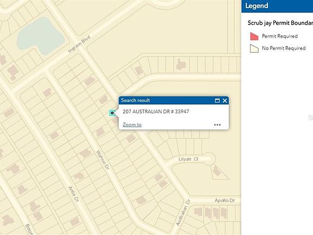The height and width of the screenshot is (235, 313).
Task: Open the three-dot more options menu
Action: click(x=217, y=125)
